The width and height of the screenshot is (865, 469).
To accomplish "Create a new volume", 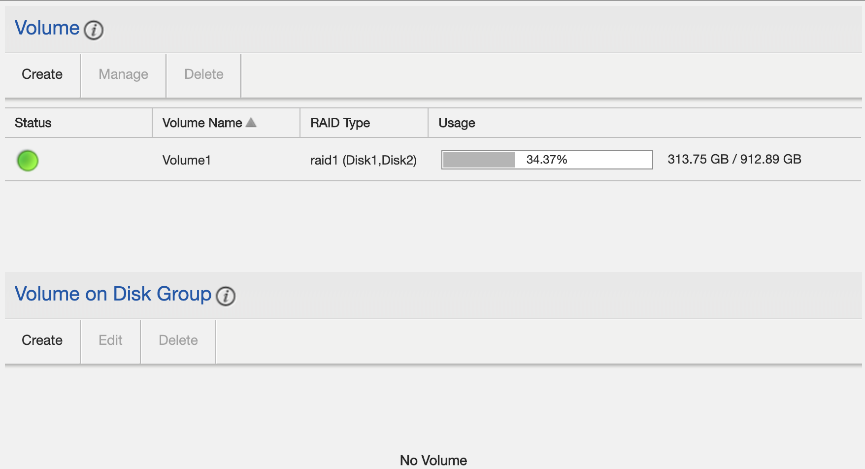I will coord(41,74).
